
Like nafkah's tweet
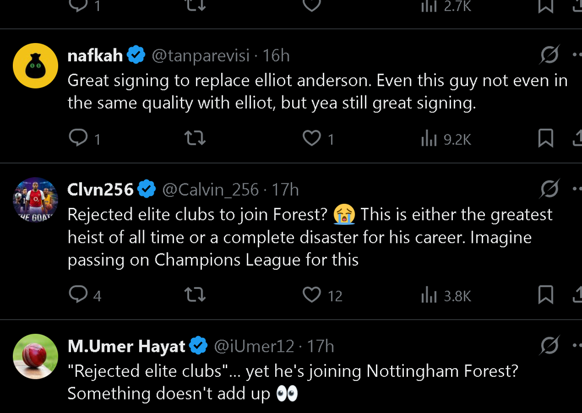pos(318,138)
